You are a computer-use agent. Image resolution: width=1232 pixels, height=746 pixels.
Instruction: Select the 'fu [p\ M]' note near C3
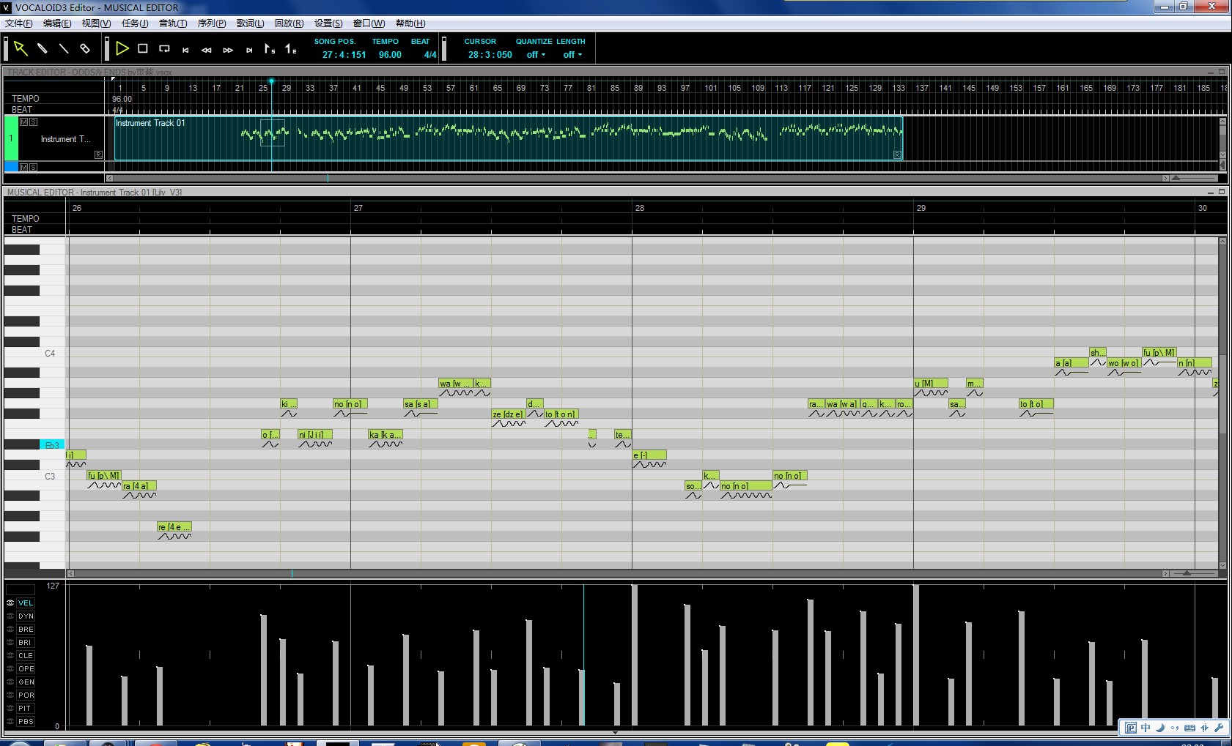[104, 476]
